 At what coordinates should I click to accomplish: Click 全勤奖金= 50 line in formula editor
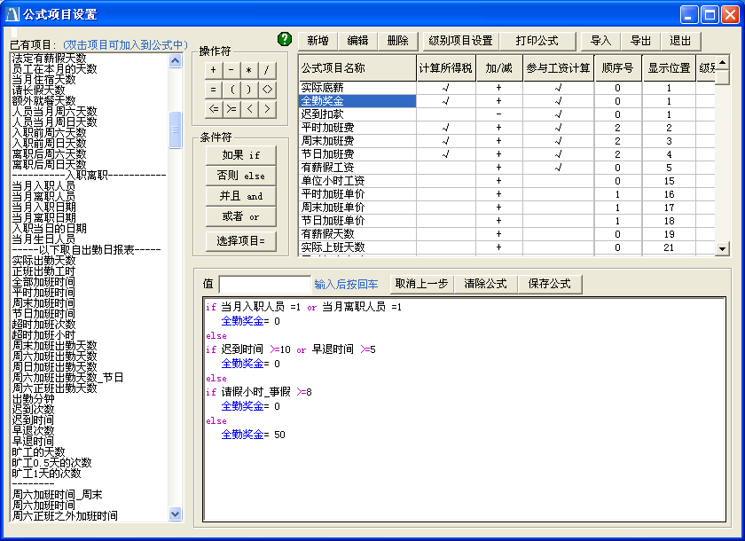[254, 435]
